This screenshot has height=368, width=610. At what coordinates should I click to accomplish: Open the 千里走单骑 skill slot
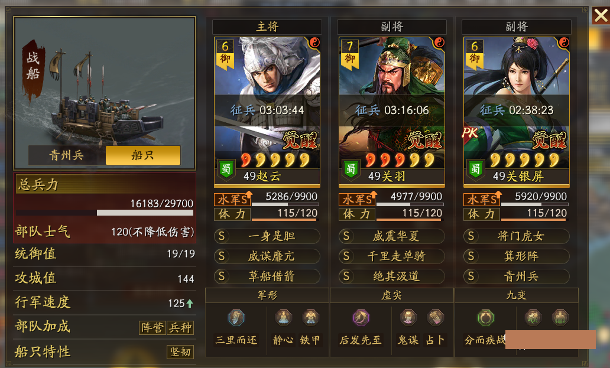click(392, 256)
